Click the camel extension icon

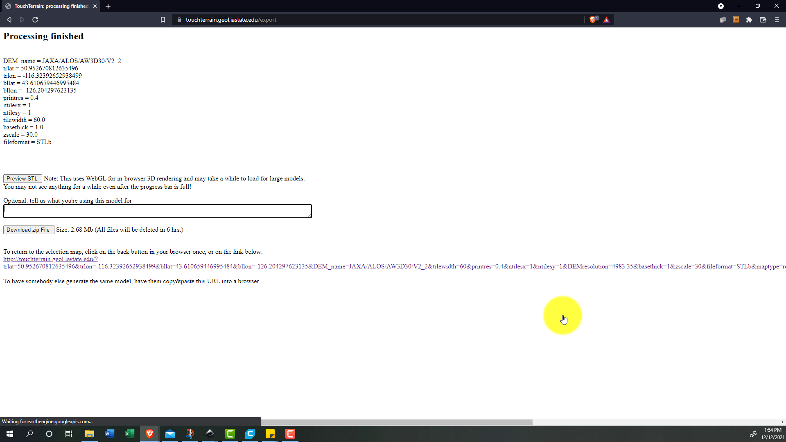[736, 20]
